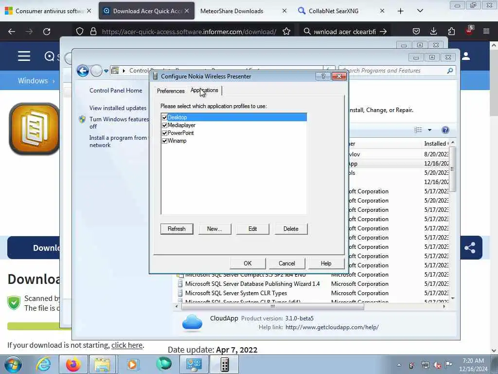Click the tracking protection shield icon
498x374 pixels.
pos(80,32)
